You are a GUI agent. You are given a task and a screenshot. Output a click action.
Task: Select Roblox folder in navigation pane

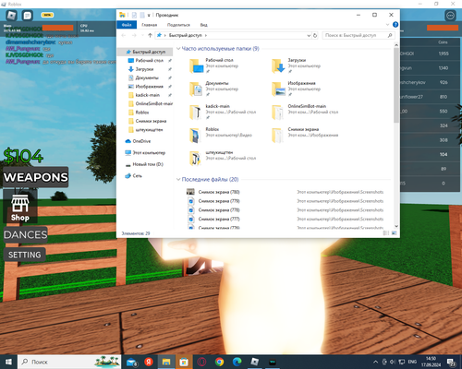142,113
